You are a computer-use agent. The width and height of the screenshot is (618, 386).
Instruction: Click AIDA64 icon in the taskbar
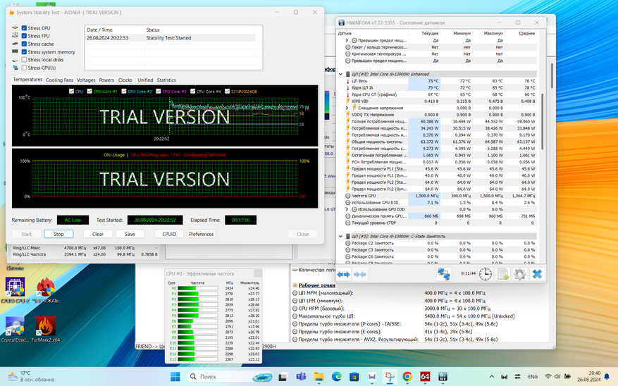426,377
